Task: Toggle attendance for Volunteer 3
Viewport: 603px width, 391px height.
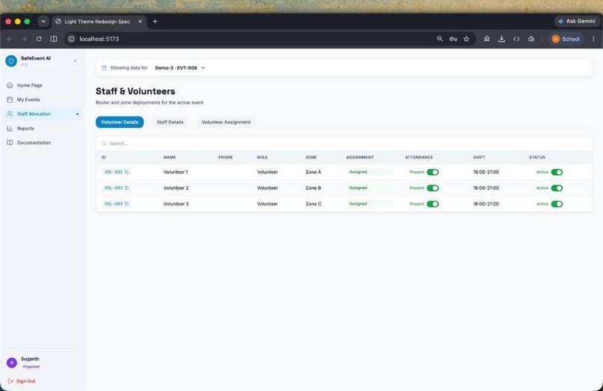Action: coord(432,204)
